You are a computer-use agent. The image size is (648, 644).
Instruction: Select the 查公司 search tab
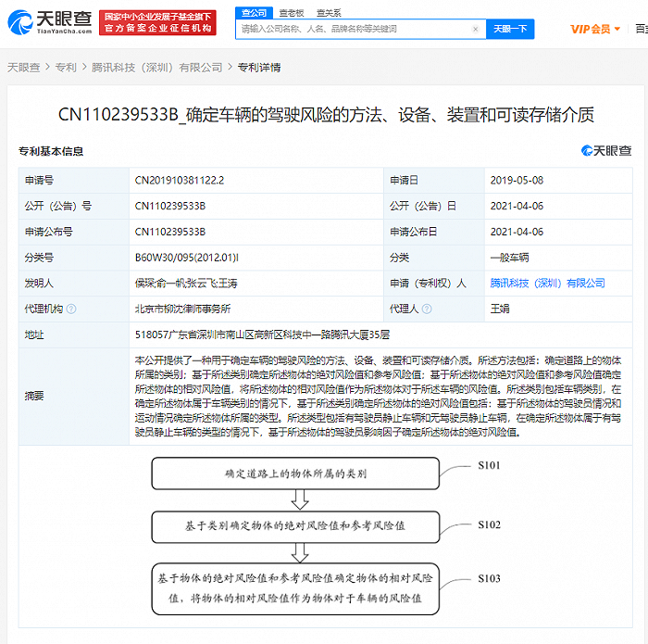tap(254, 13)
